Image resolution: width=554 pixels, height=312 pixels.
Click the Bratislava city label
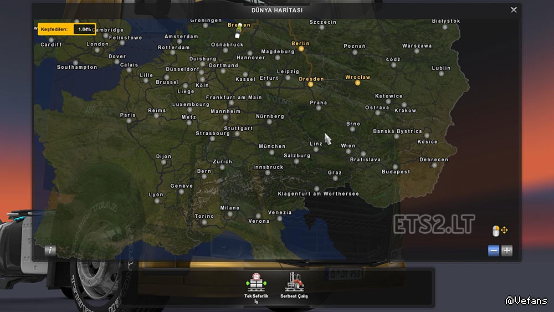tap(365, 160)
